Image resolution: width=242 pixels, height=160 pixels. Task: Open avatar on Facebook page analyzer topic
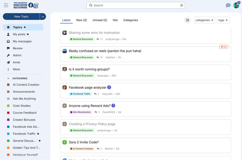(64, 87)
